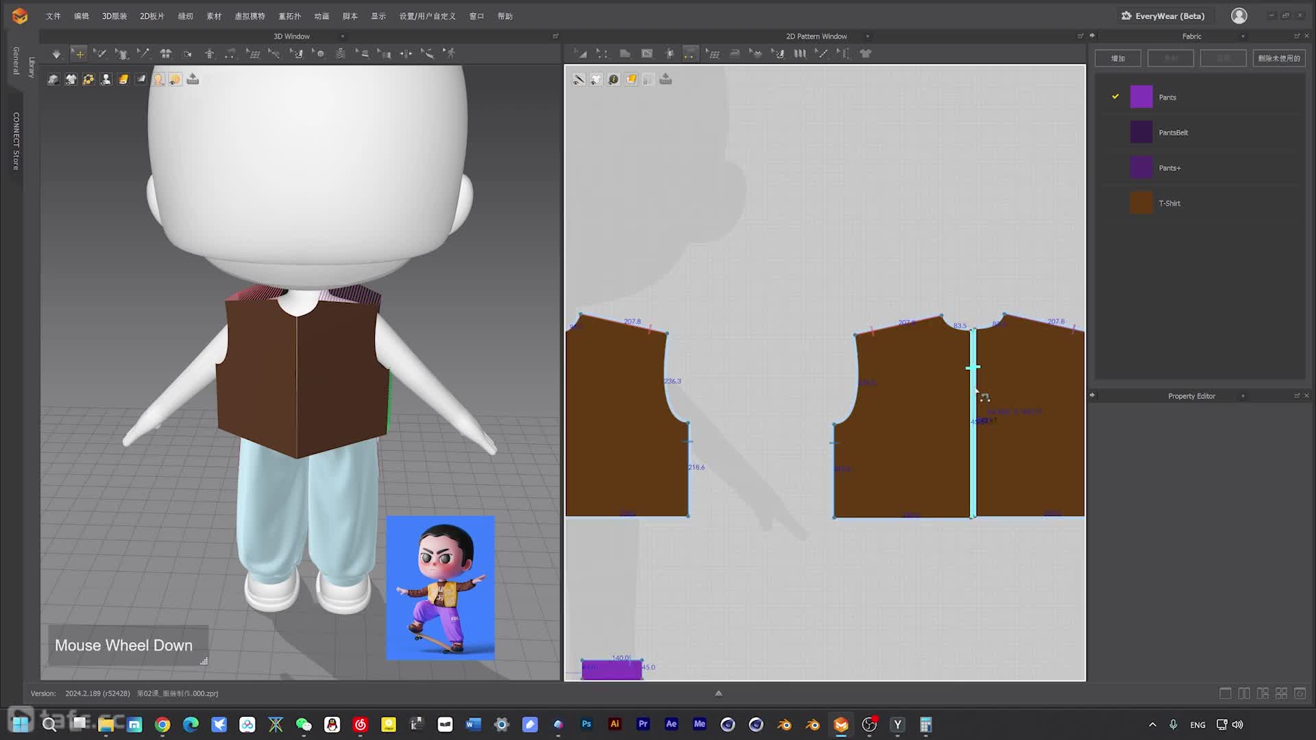Click the running figure icon in 3D toolbar
The width and height of the screenshot is (1316, 740).
pyautogui.click(x=450, y=53)
